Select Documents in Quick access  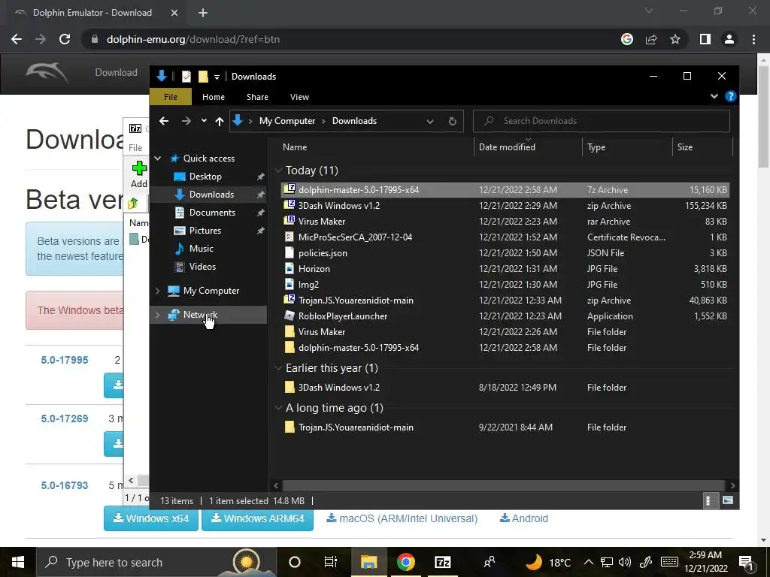pyautogui.click(x=212, y=213)
